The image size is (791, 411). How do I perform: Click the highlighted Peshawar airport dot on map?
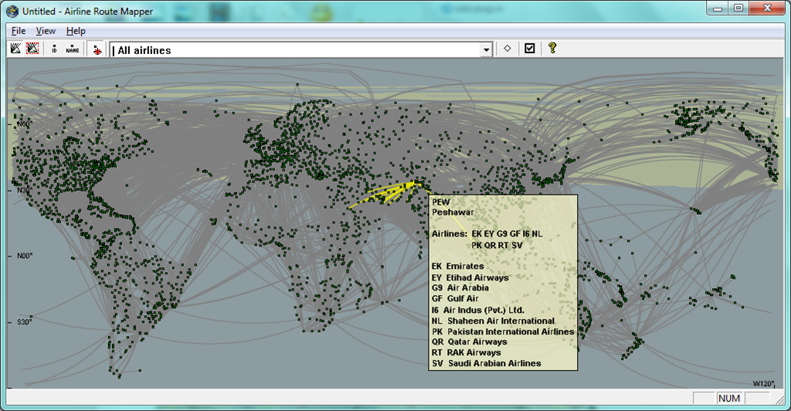coord(416,182)
